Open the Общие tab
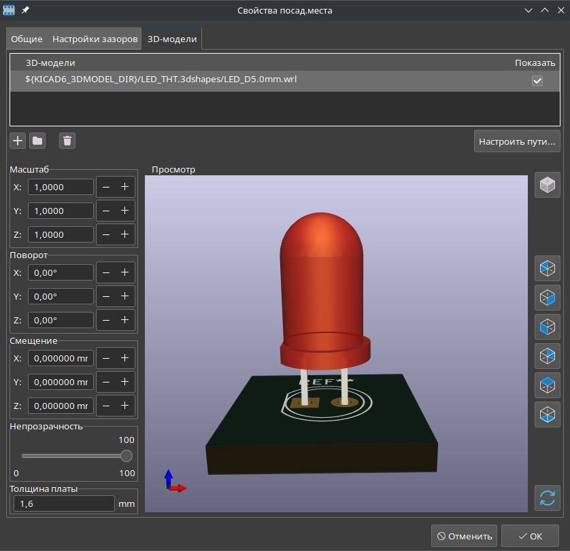The image size is (570, 551). point(27,39)
